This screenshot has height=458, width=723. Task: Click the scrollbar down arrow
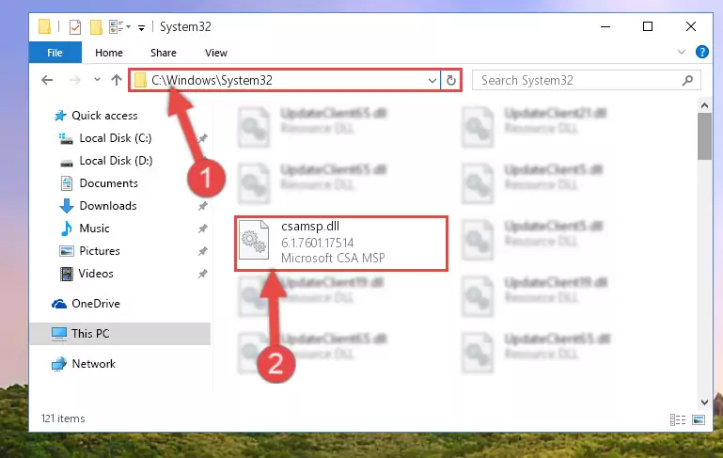[x=704, y=403]
